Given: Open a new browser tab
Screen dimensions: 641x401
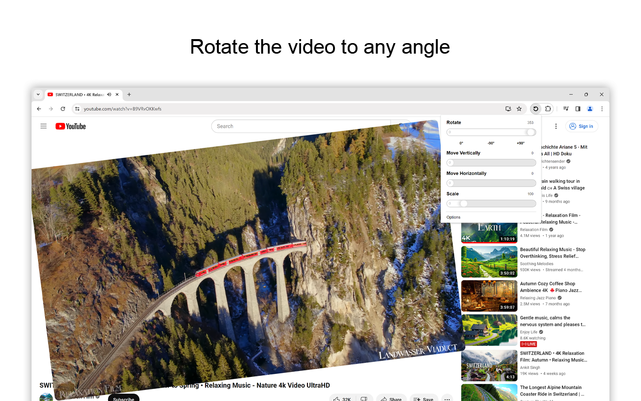Looking at the screenshot, I should (129, 94).
